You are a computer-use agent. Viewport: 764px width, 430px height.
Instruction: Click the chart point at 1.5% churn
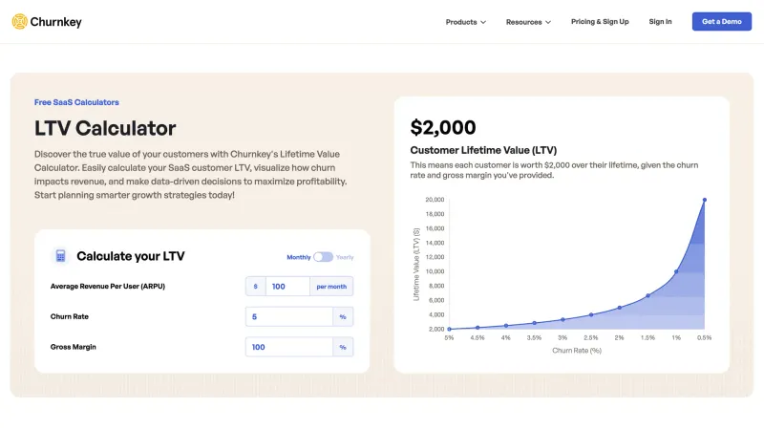[647, 295]
